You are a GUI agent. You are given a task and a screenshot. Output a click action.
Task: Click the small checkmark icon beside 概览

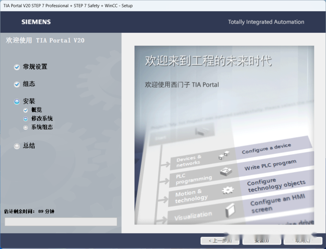coord(26,110)
